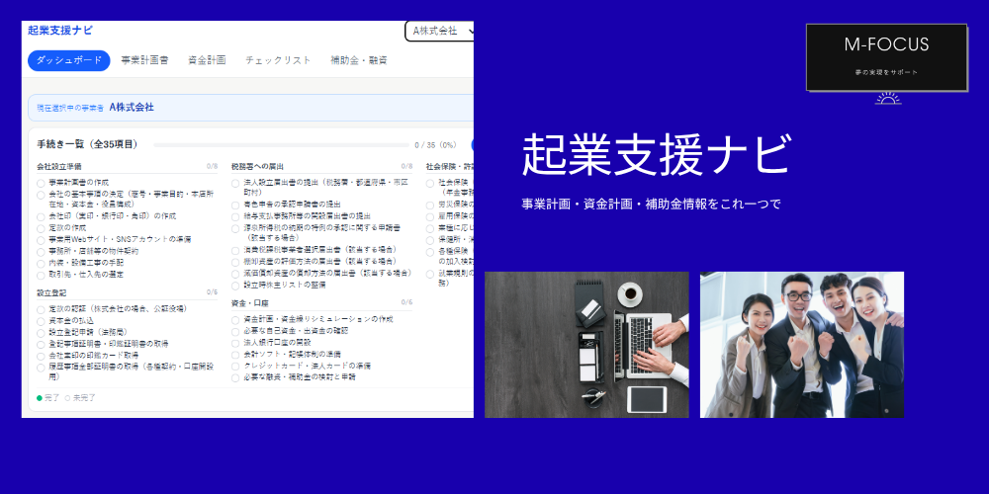
Task: Tick 必要な融資・補助金の検討と申請
Action: click(x=235, y=378)
